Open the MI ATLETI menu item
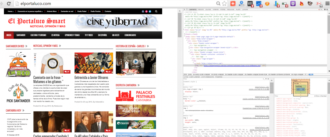 [x=115, y=35]
